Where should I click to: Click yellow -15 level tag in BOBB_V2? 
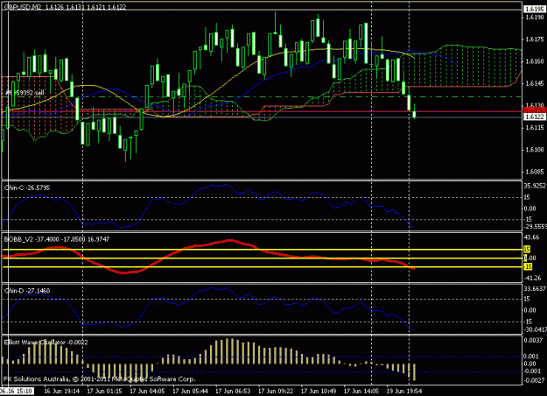528,267
